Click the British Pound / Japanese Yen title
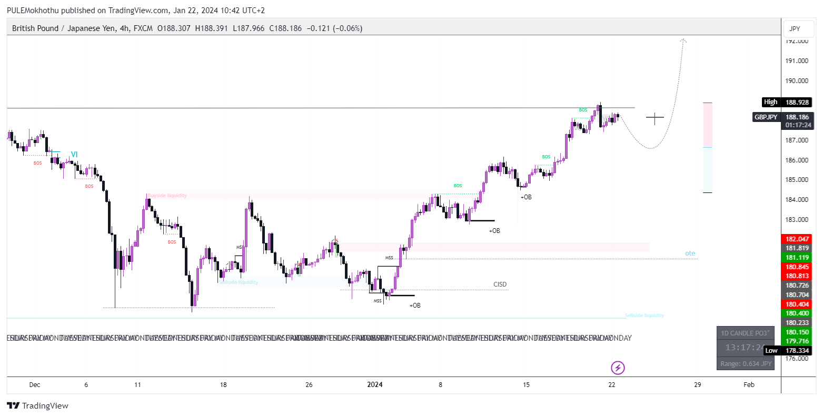 [64, 28]
